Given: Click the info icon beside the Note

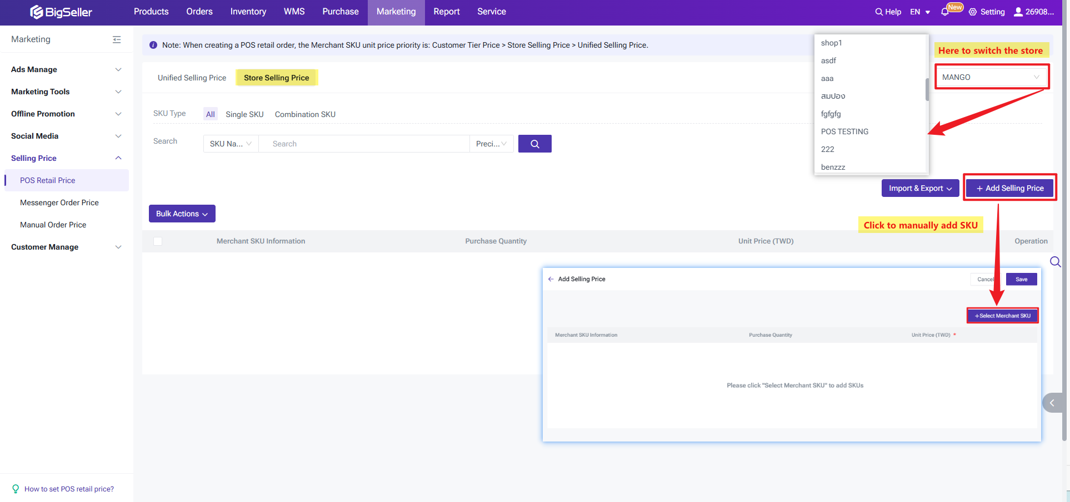Looking at the screenshot, I should point(153,45).
